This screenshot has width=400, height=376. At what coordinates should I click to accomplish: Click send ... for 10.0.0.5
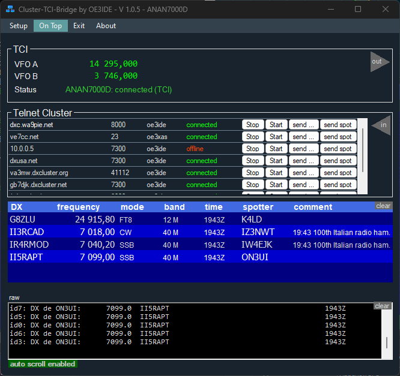303,149
